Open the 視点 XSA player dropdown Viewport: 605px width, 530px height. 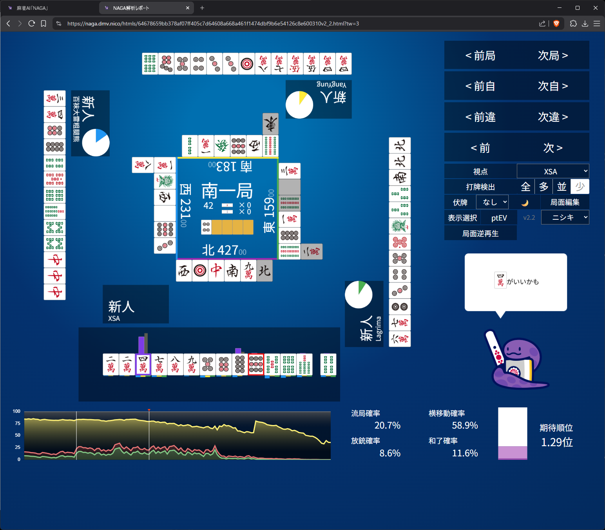pos(552,172)
